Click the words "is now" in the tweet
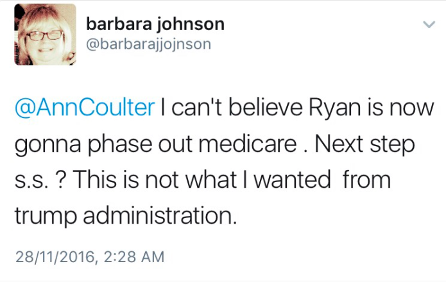 click(x=411, y=106)
